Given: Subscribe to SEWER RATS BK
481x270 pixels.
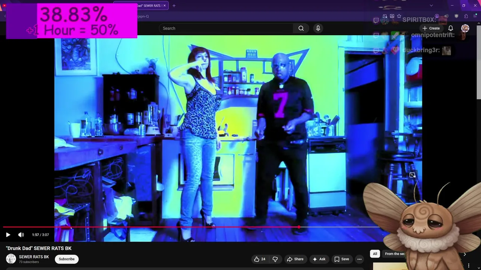Looking at the screenshot, I should coord(67,259).
